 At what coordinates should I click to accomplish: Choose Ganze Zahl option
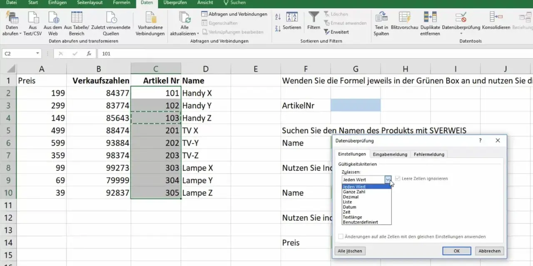[x=366, y=192]
